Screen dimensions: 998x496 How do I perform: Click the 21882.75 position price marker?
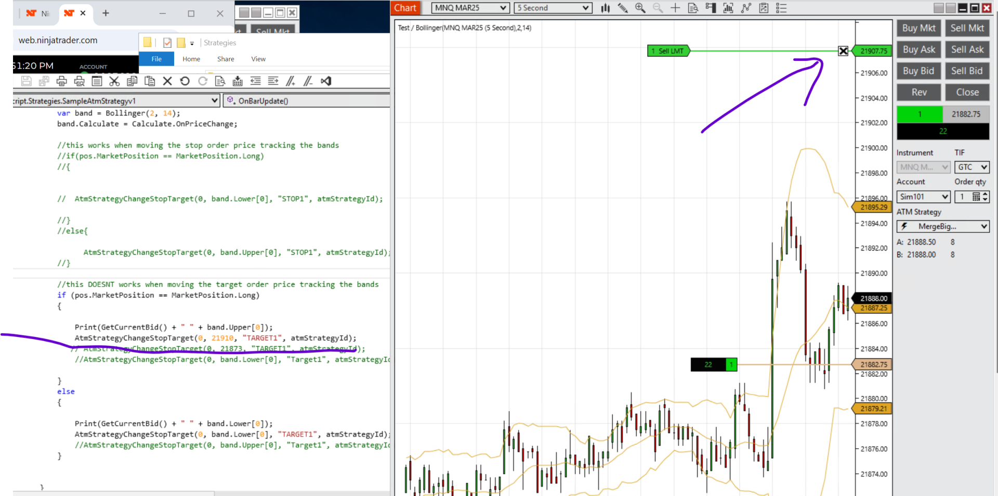coord(872,364)
